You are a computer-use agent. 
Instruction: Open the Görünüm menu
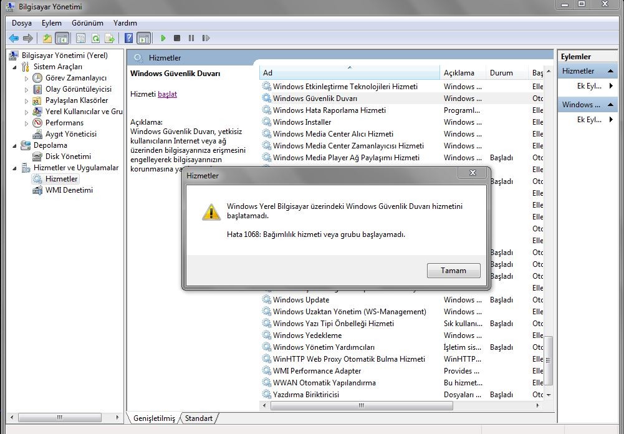[87, 22]
